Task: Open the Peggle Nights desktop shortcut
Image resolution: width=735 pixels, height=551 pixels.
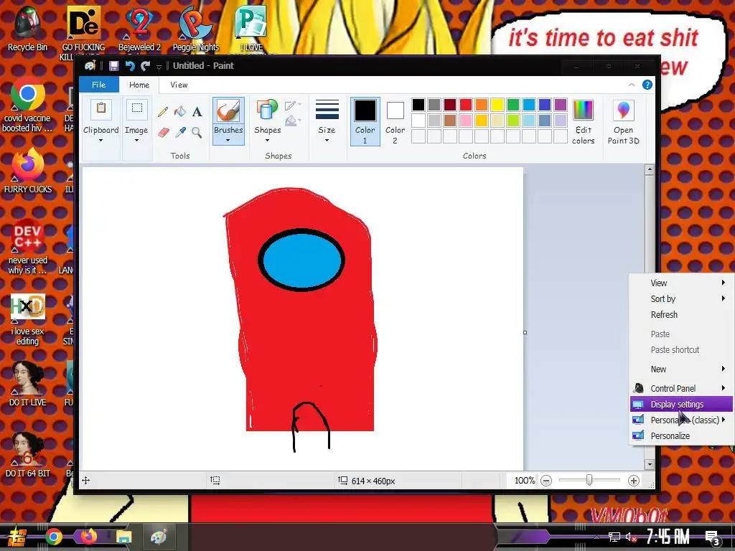Action: (x=195, y=29)
